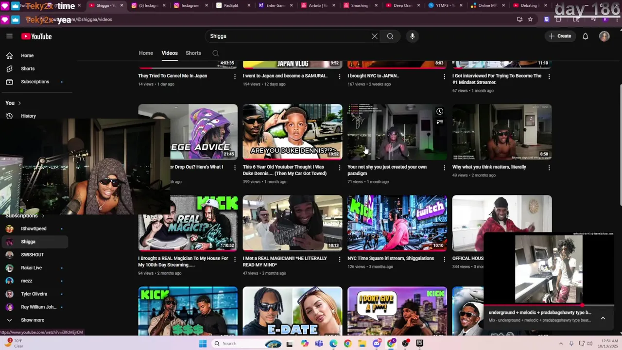Open options for Why what you think matters

pyautogui.click(x=549, y=168)
